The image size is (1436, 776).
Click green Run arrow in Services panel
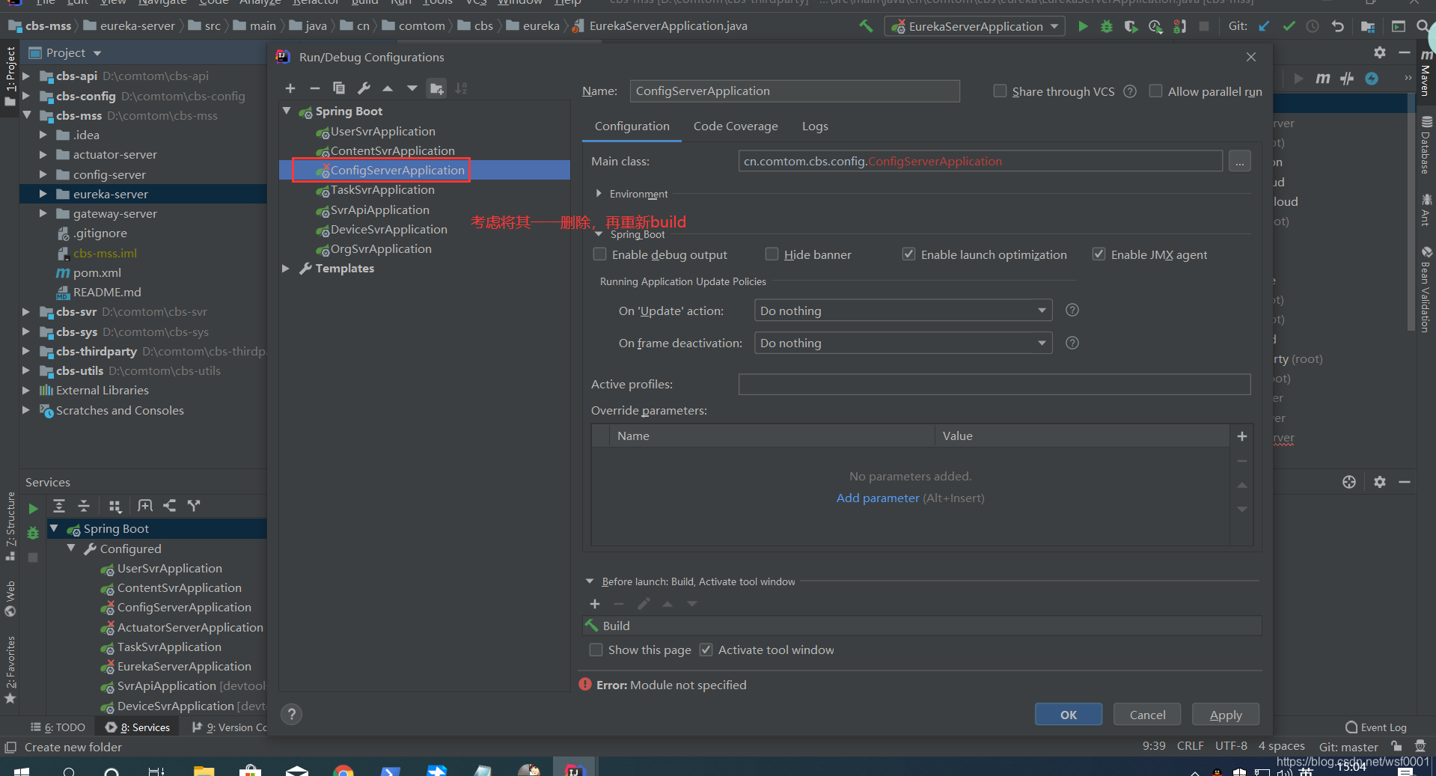pyautogui.click(x=33, y=509)
